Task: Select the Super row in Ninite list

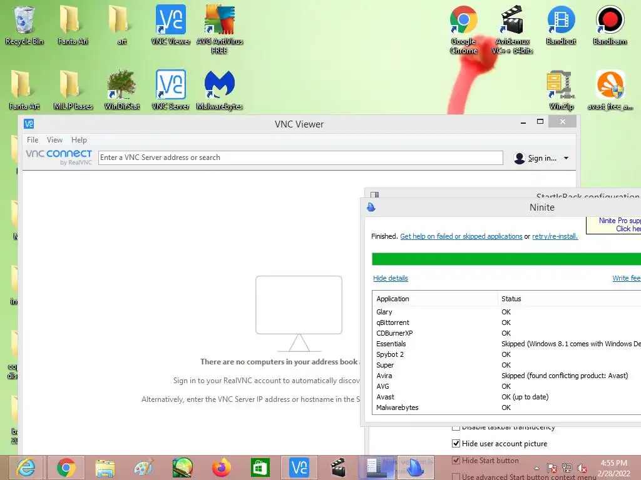Action: pyautogui.click(x=507, y=365)
